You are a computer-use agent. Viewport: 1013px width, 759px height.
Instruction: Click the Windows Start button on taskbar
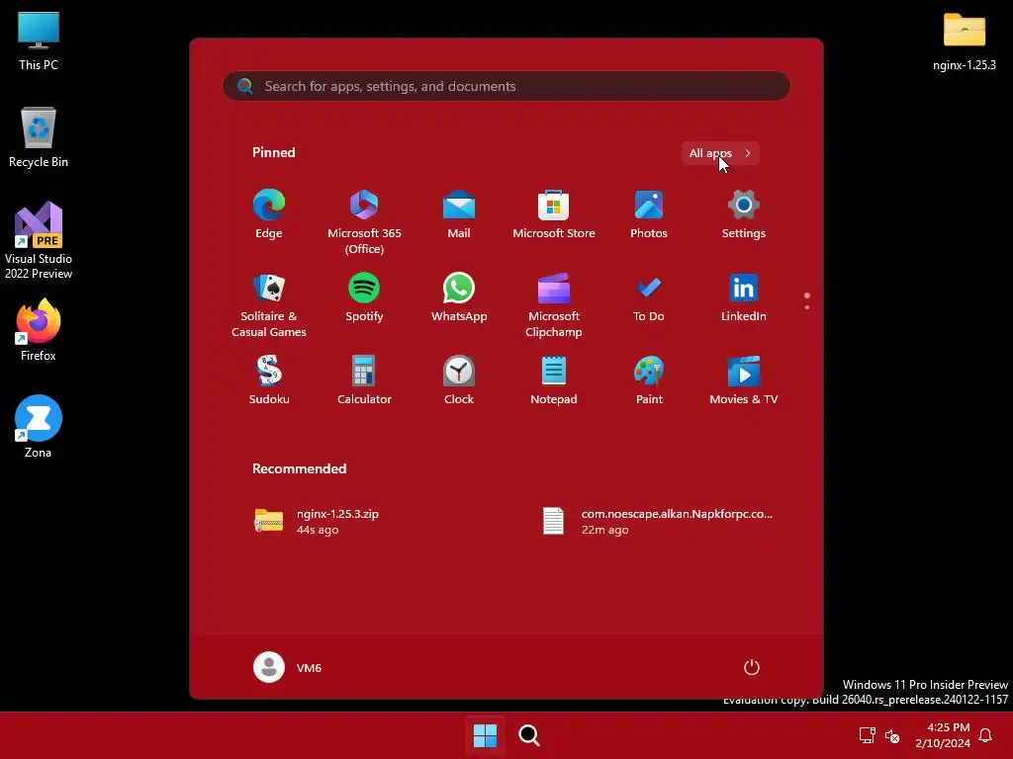point(485,735)
